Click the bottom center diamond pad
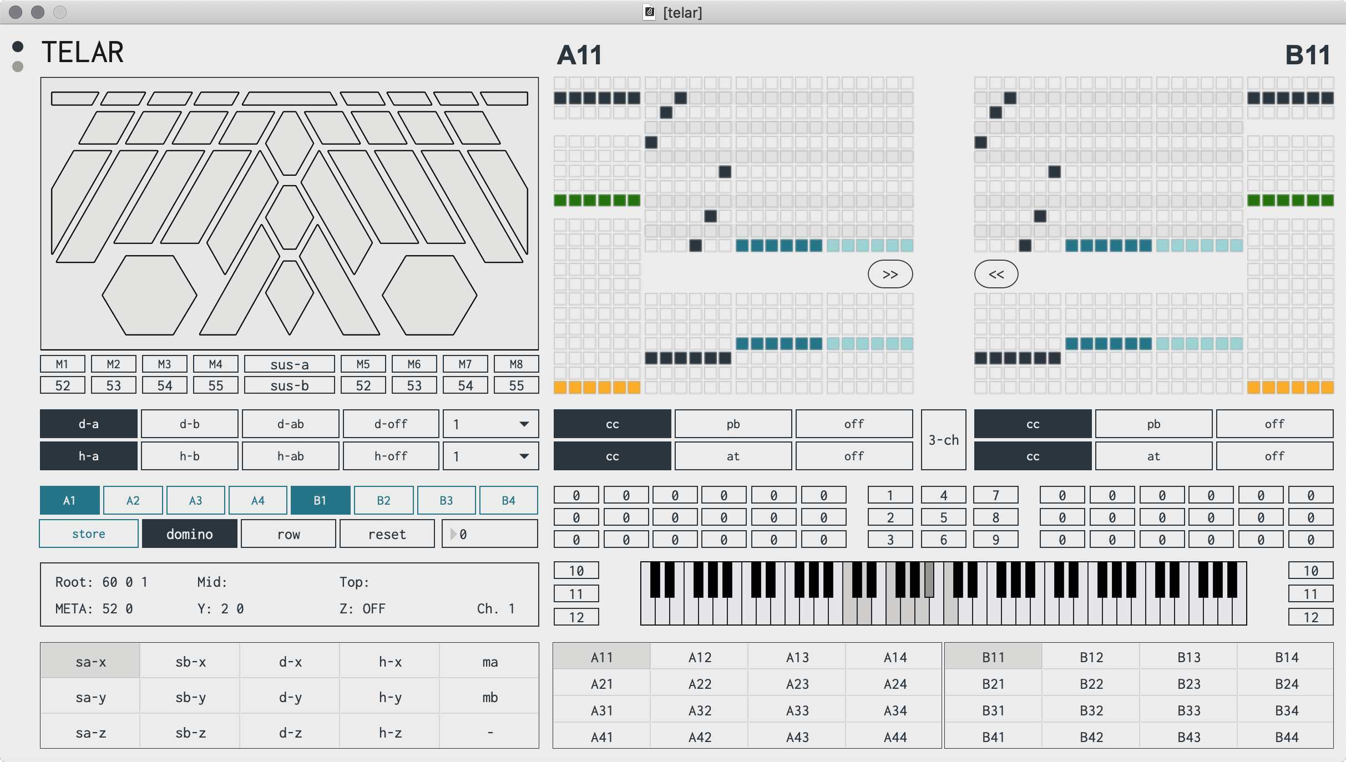Viewport: 1346px width, 762px height. point(290,297)
